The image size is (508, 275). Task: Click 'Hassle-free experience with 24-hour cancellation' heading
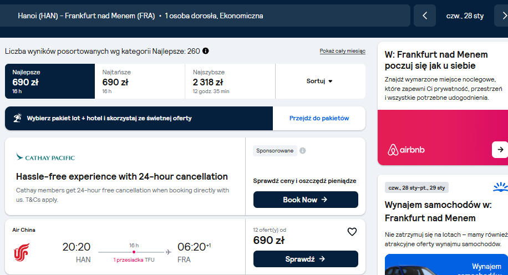122,176
